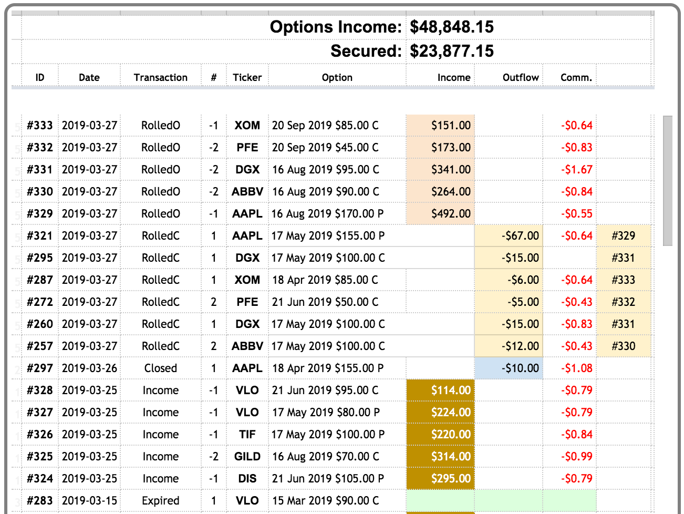Select option "18 Apr 2019 $155.00 P"

[x=328, y=368]
